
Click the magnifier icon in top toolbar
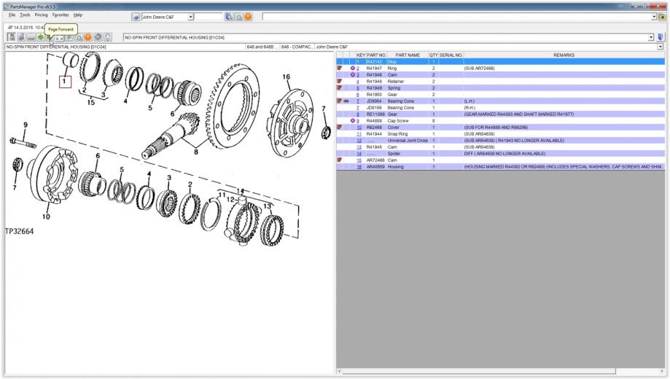click(239, 17)
